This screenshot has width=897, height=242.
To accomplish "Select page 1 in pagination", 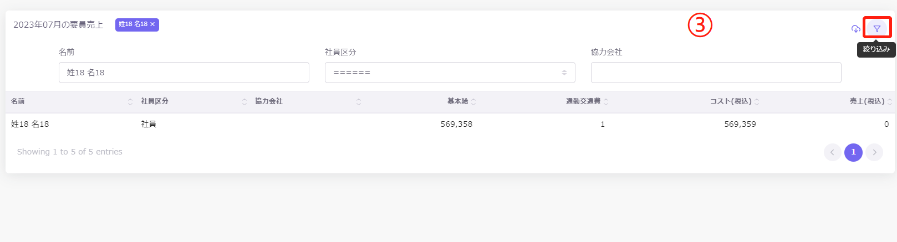I will click(x=853, y=152).
